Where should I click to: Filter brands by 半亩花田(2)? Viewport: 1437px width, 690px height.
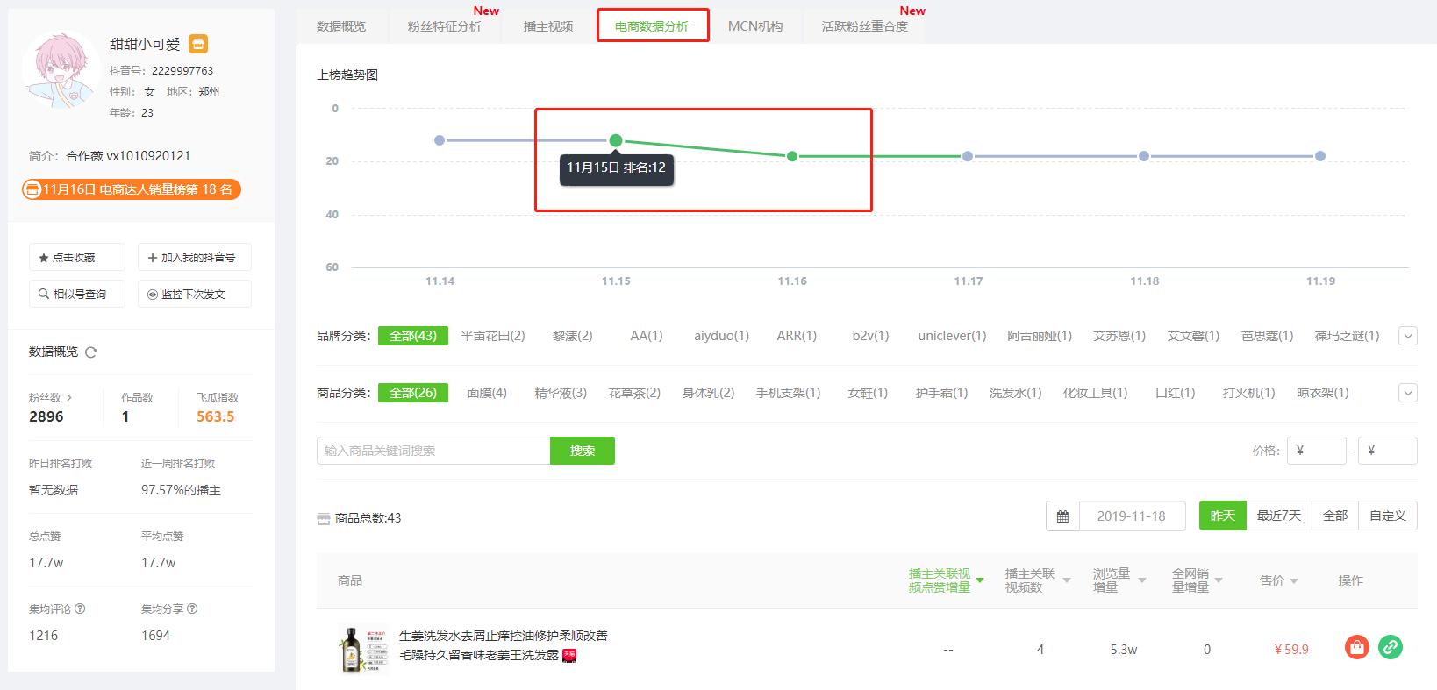pos(493,336)
